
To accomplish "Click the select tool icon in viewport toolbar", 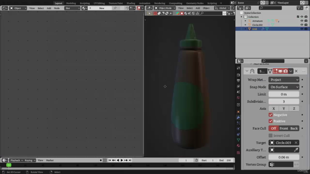I will 150,13.
